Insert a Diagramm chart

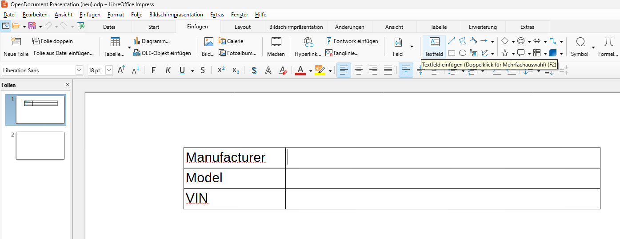[152, 41]
